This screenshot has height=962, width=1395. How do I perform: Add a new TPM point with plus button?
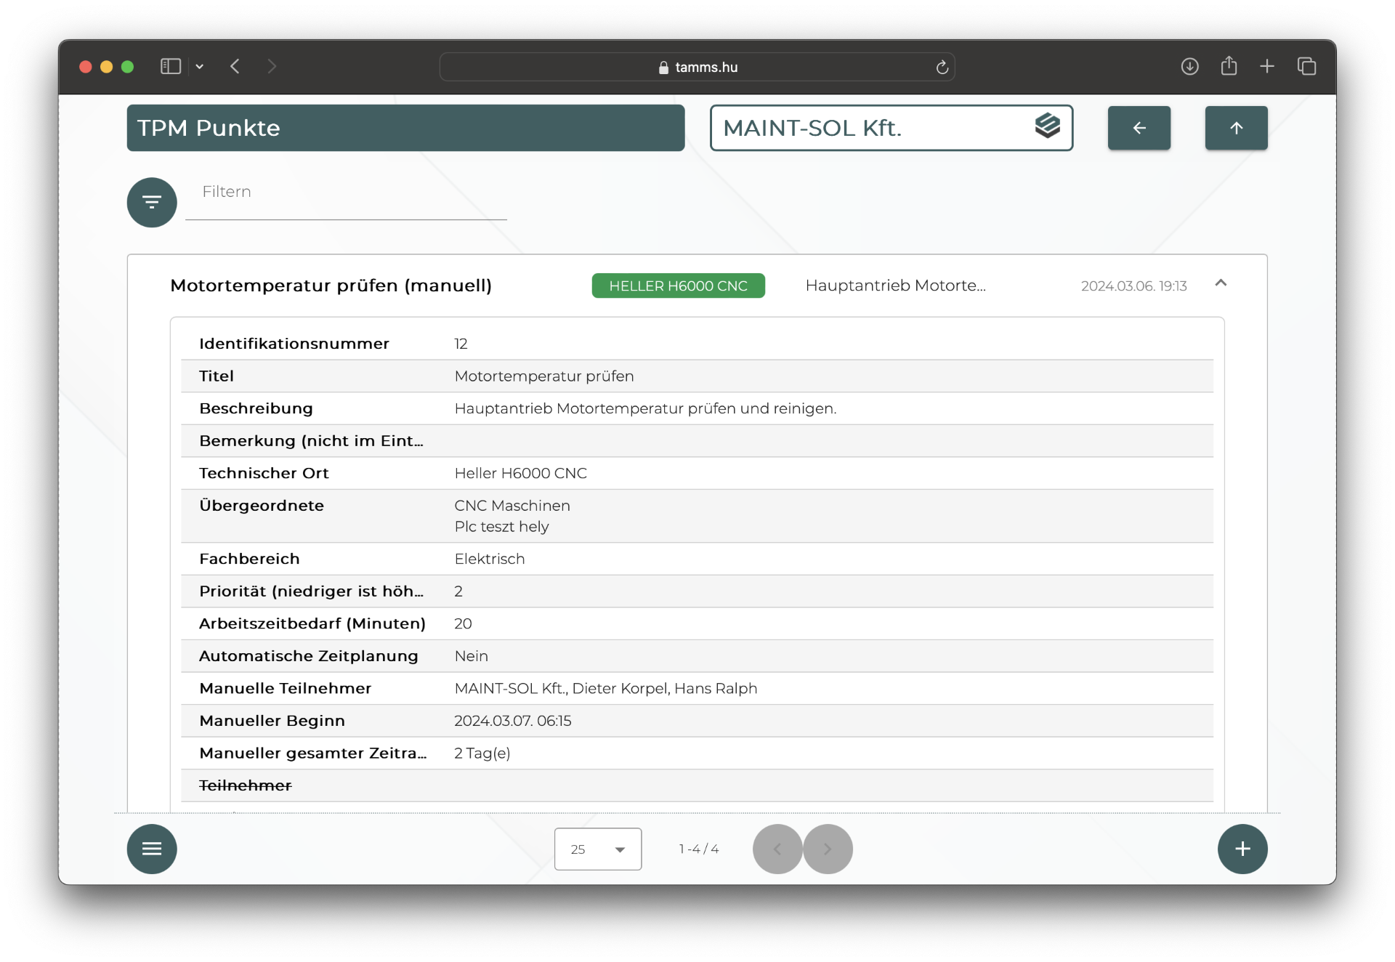(x=1242, y=849)
